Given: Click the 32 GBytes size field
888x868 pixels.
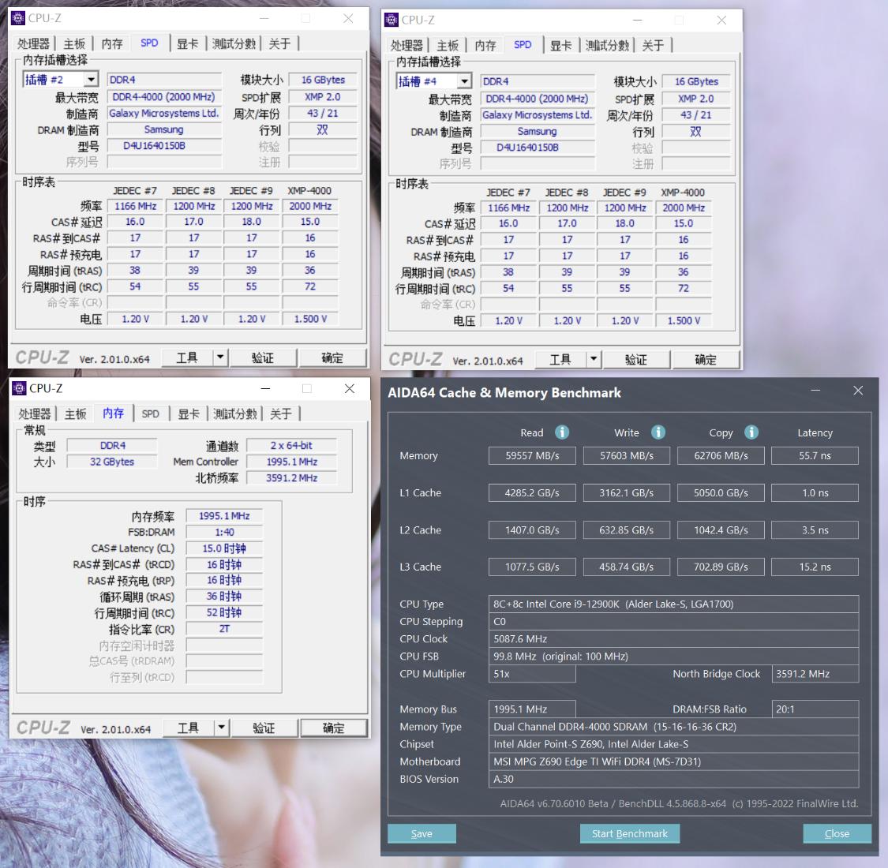Looking at the screenshot, I should [112, 462].
